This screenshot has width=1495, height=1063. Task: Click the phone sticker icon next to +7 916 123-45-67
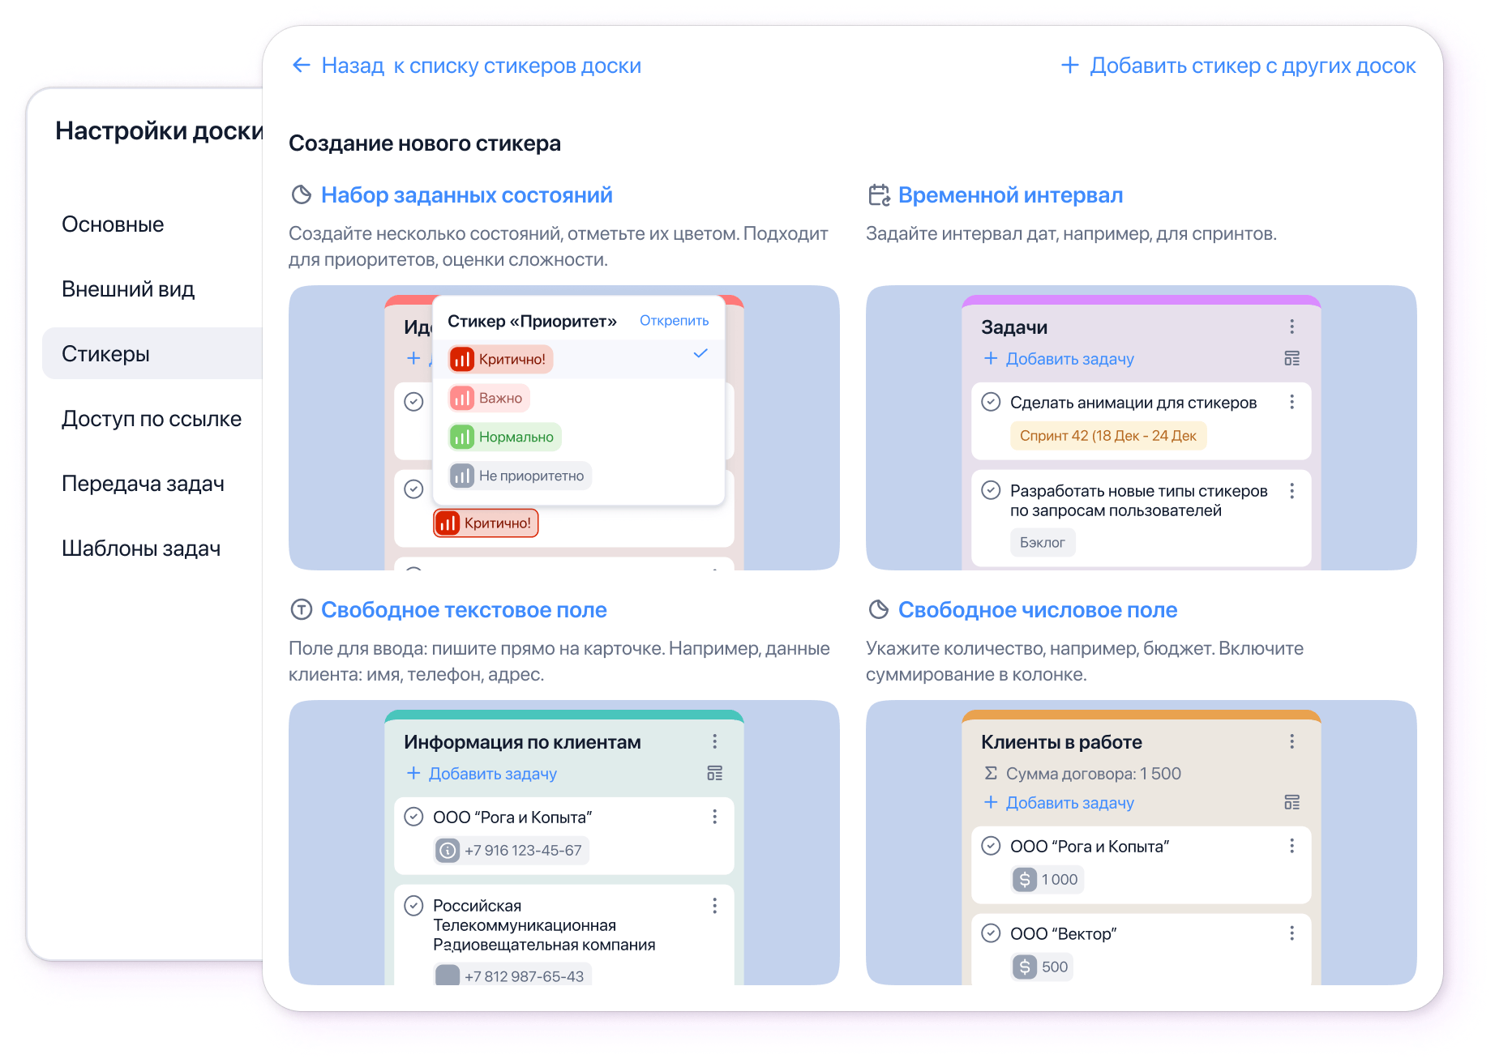pyautogui.click(x=448, y=850)
